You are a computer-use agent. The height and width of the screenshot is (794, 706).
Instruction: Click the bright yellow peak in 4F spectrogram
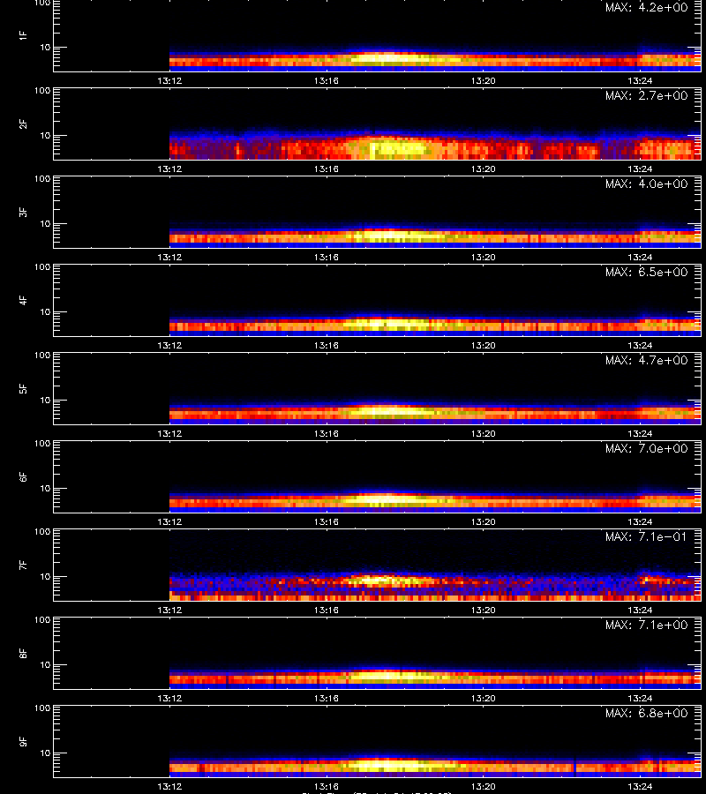[x=385, y=323]
